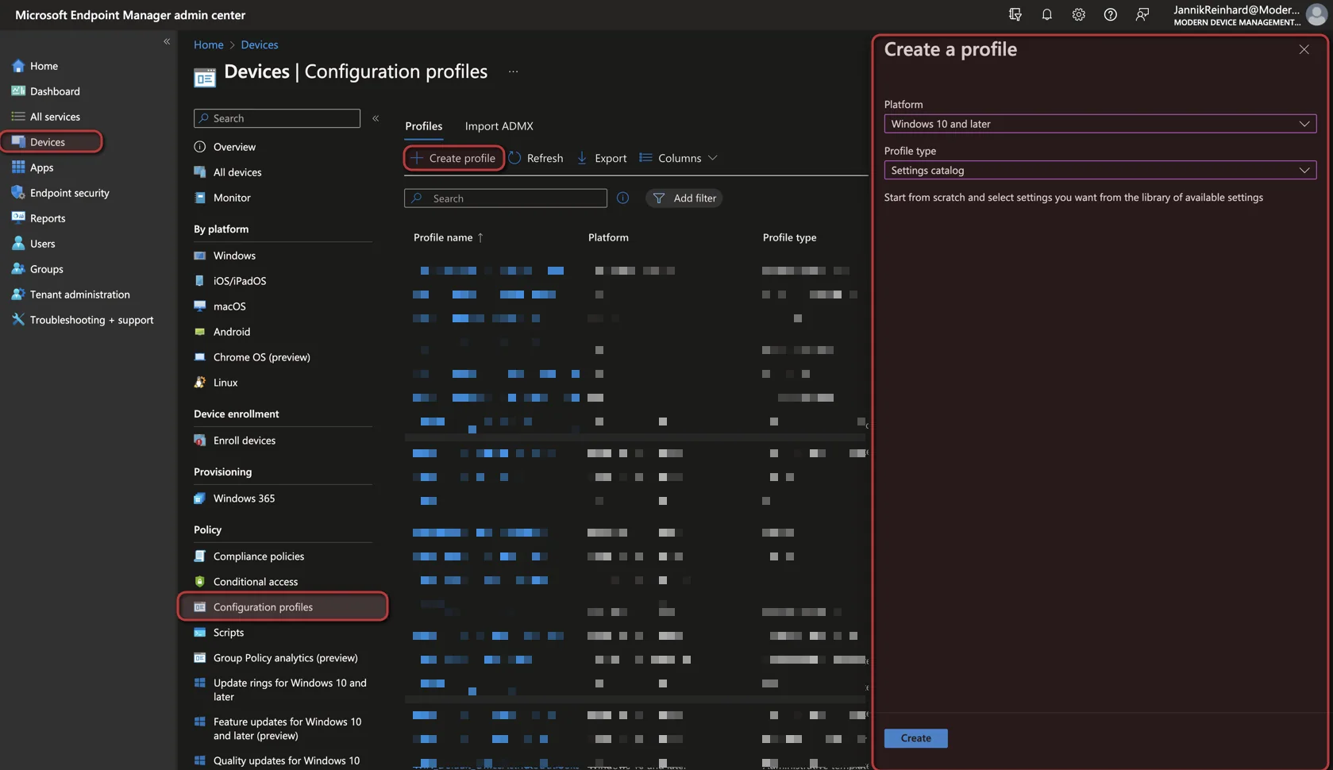Open Conditional access
The width and height of the screenshot is (1333, 770).
click(x=256, y=582)
